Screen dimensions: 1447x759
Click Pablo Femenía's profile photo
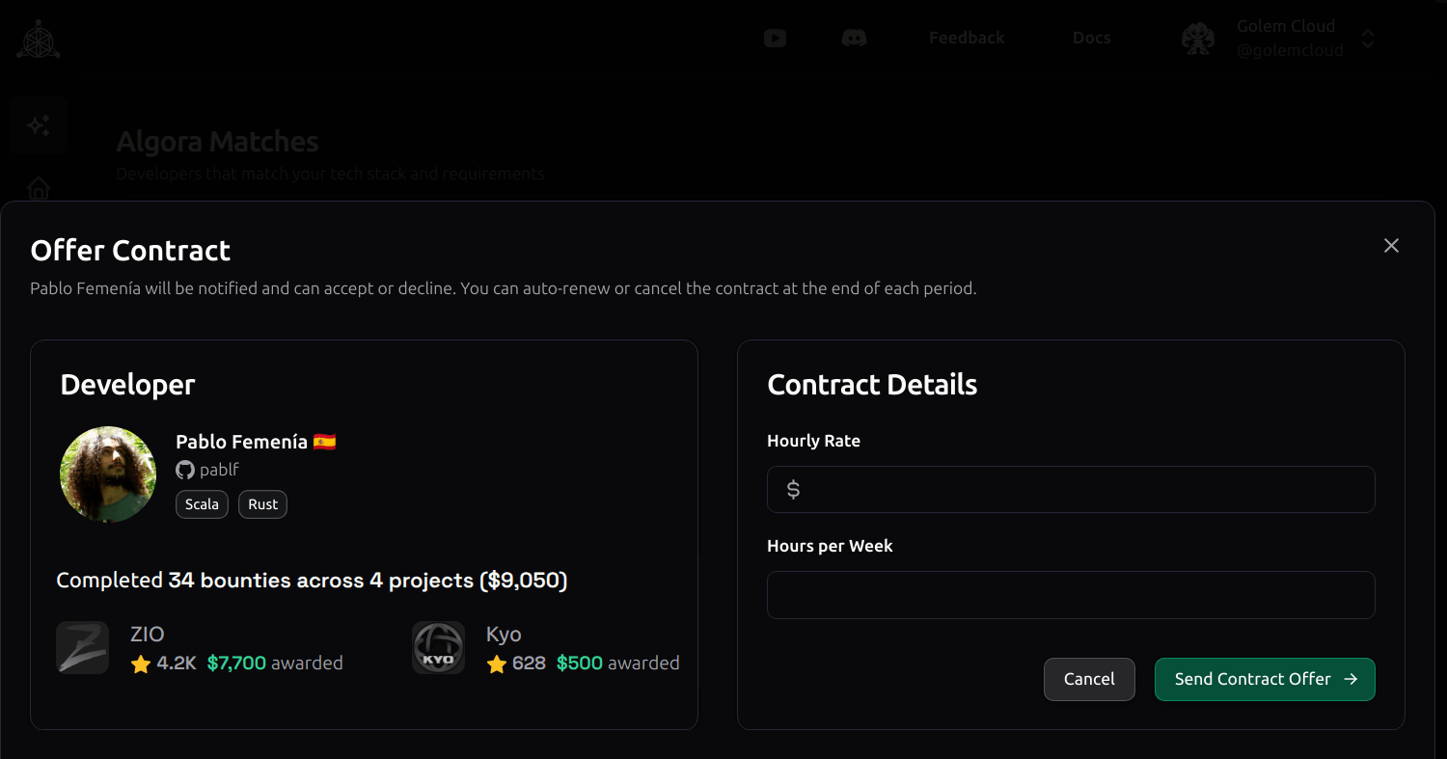pyautogui.click(x=108, y=474)
